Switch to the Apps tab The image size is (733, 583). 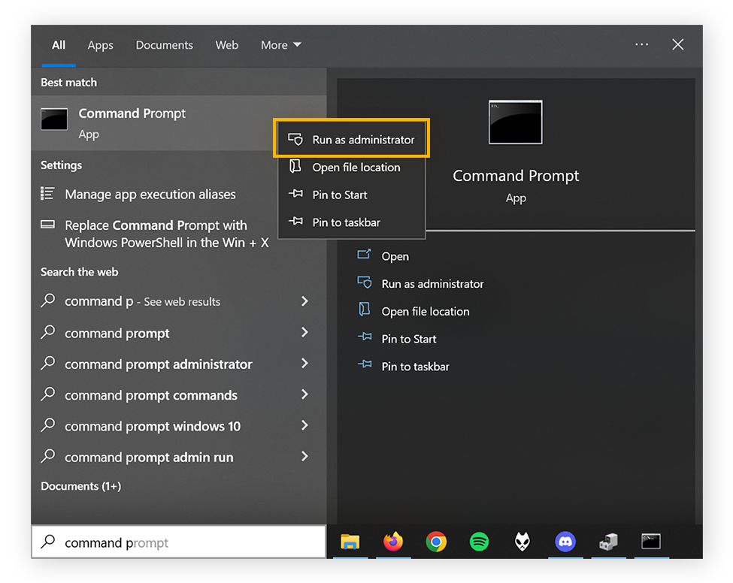pos(100,44)
